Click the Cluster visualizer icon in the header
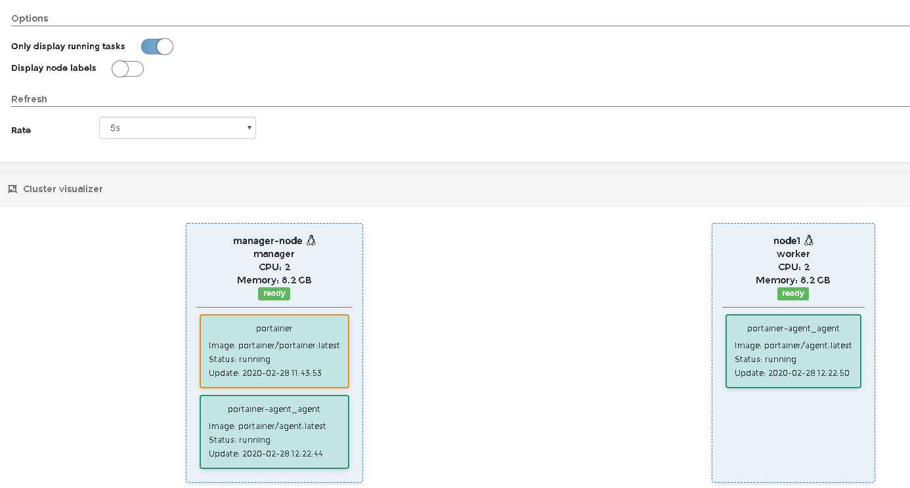 tap(12, 189)
